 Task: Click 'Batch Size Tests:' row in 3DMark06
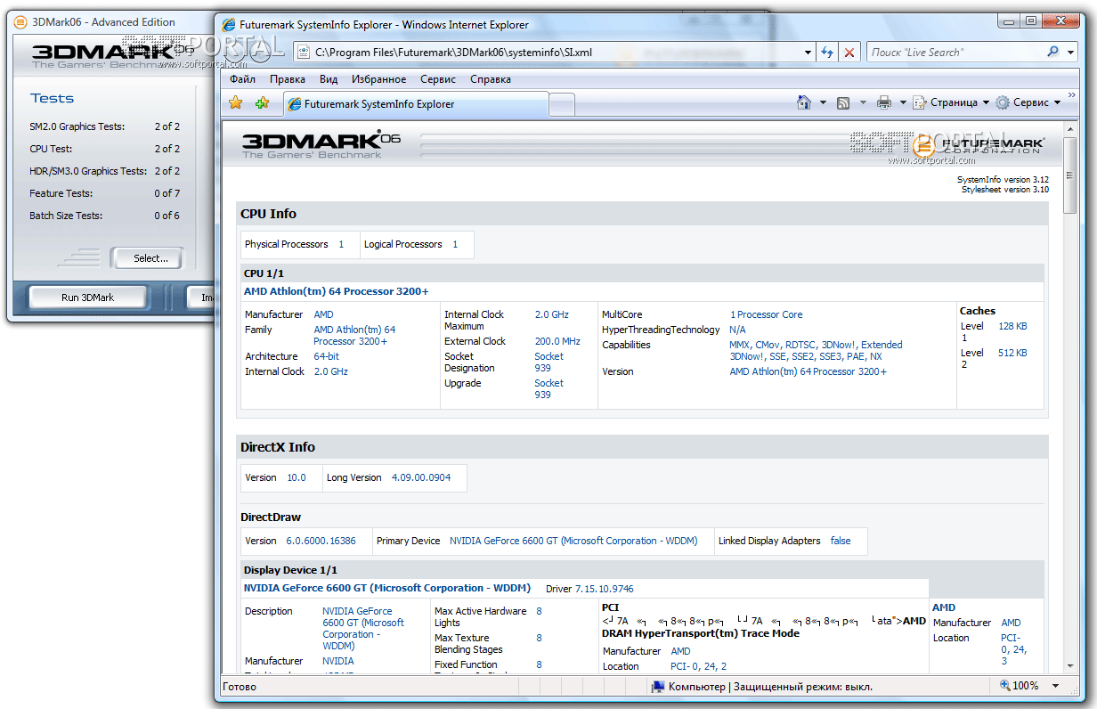point(105,216)
